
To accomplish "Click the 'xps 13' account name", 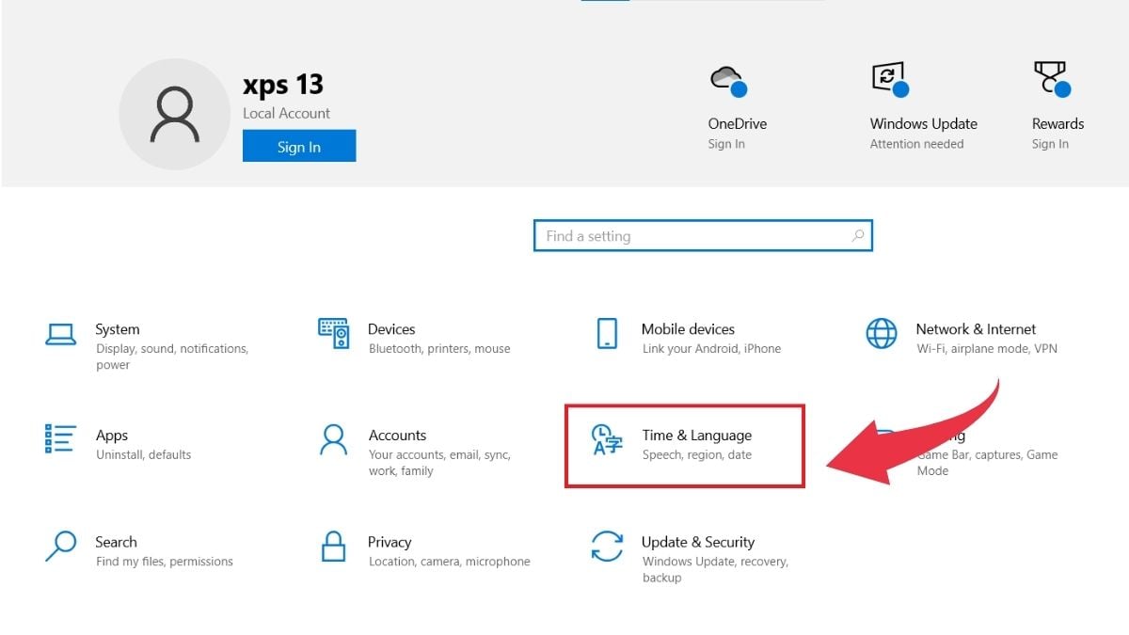I will [x=283, y=85].
